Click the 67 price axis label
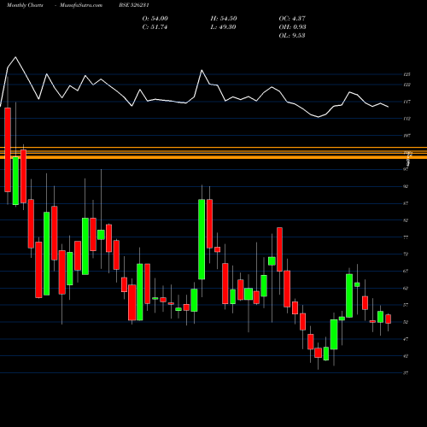 (x=406, y=271)
